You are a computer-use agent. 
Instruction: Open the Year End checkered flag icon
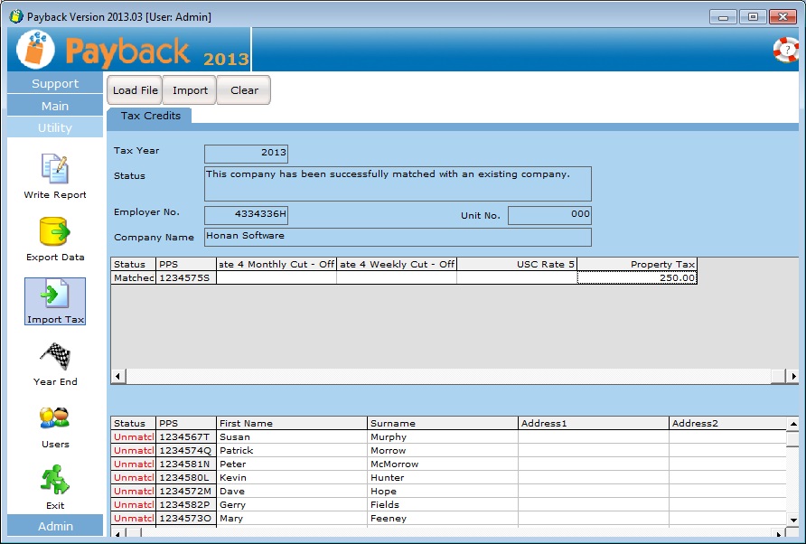click(55, 356)
